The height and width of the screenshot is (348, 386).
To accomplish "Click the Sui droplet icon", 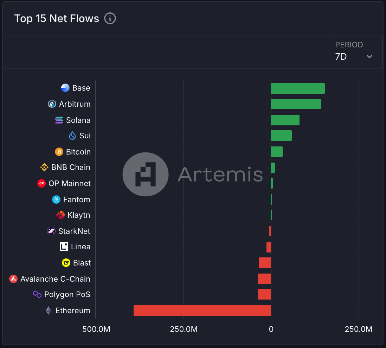I will pos(72,136).
